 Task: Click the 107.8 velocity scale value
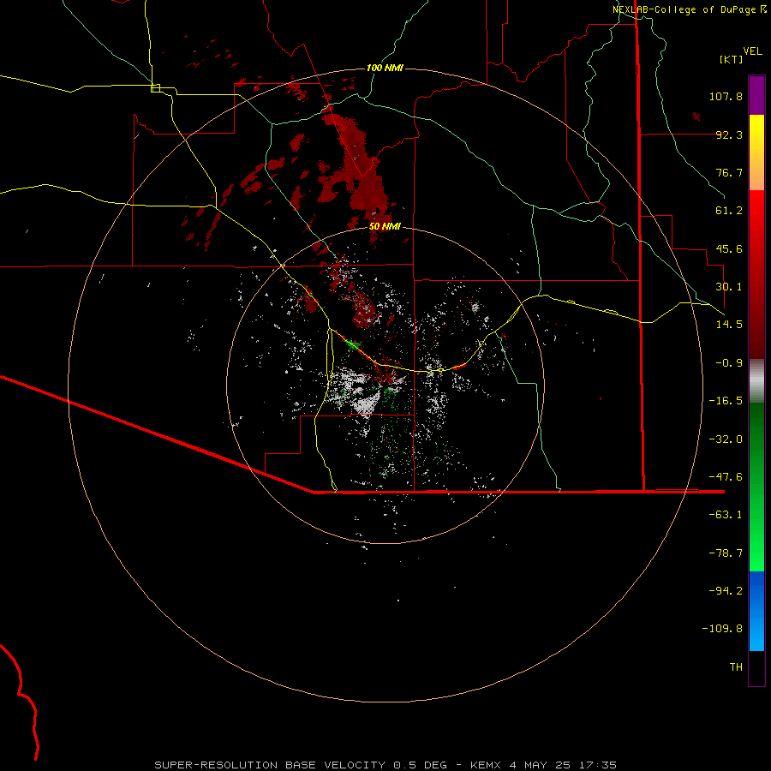click(726, 96)
